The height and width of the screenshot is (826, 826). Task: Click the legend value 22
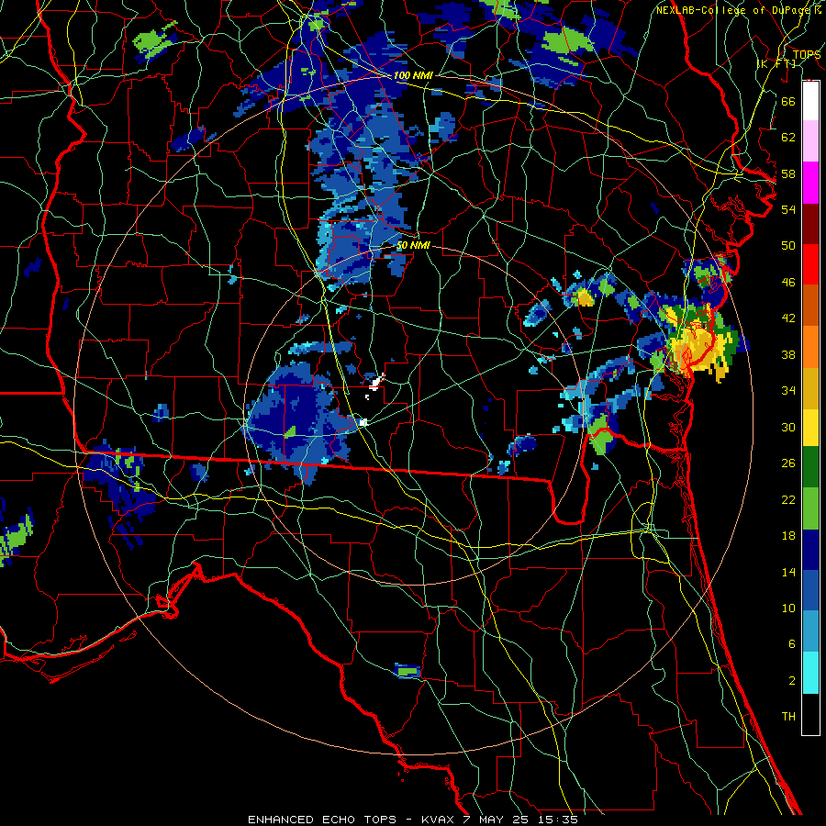788,499
